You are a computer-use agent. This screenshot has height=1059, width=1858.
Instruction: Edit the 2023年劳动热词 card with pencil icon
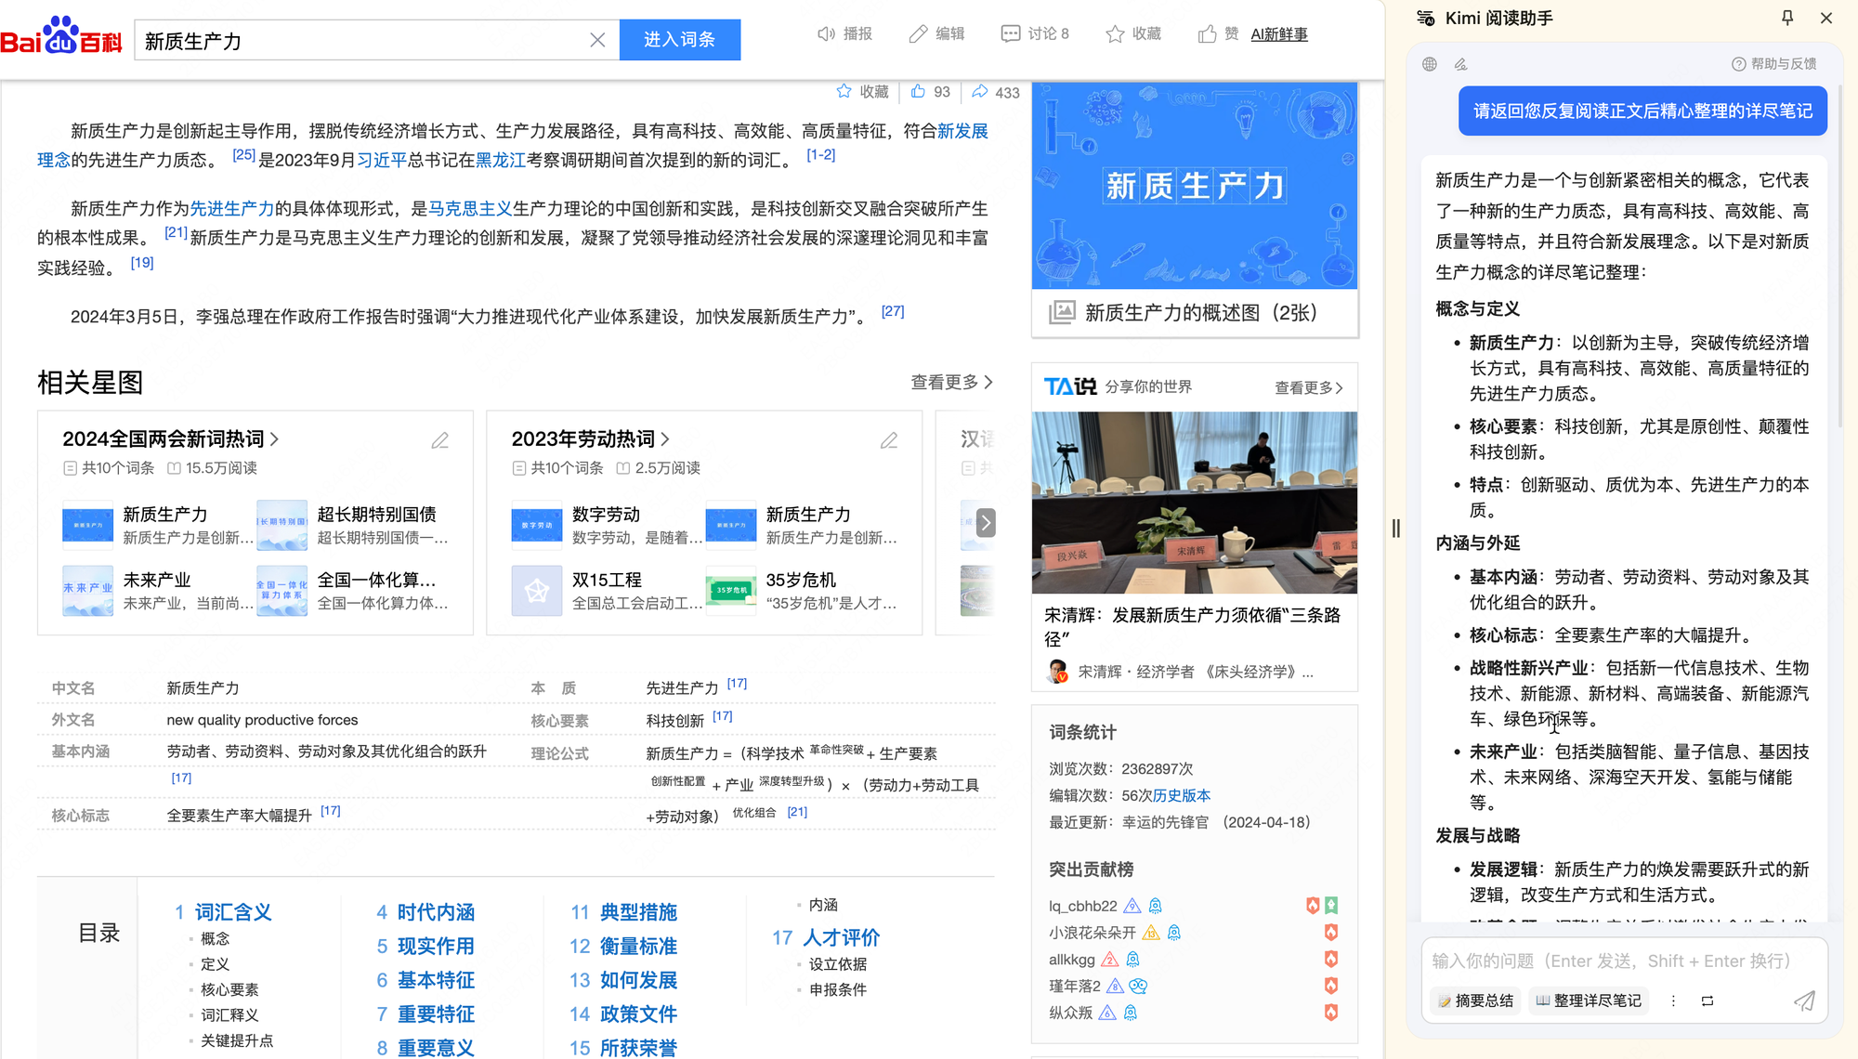[889, 440]
